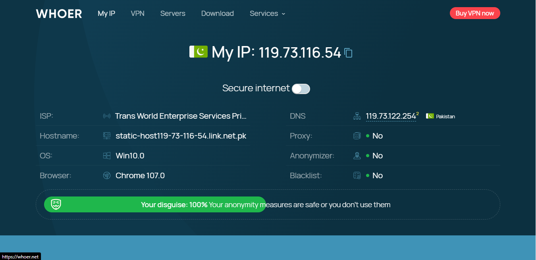The width and height of the screenshot is (536, 260).
Task: Click the Proxy: label
Action: (x=301, y=136)
